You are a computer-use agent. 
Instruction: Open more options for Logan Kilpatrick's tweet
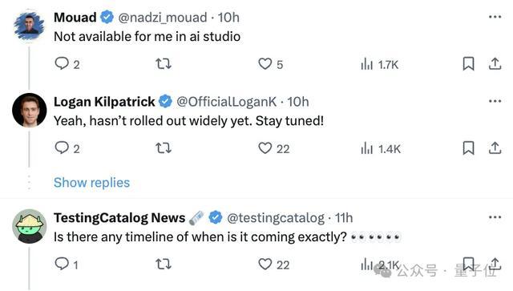click(x=495, y=101)
